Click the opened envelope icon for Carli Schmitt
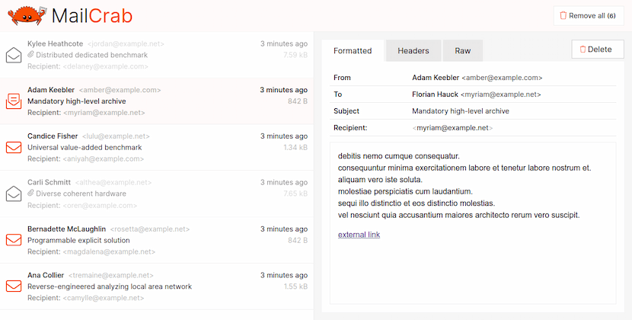The width and height of the screenshot is (632, 320). (14, 194)
